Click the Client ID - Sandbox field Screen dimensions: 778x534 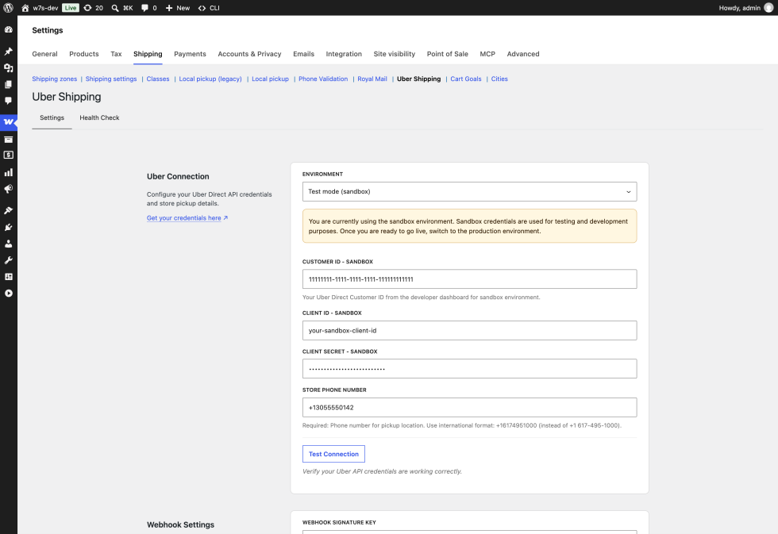[469, 331]
